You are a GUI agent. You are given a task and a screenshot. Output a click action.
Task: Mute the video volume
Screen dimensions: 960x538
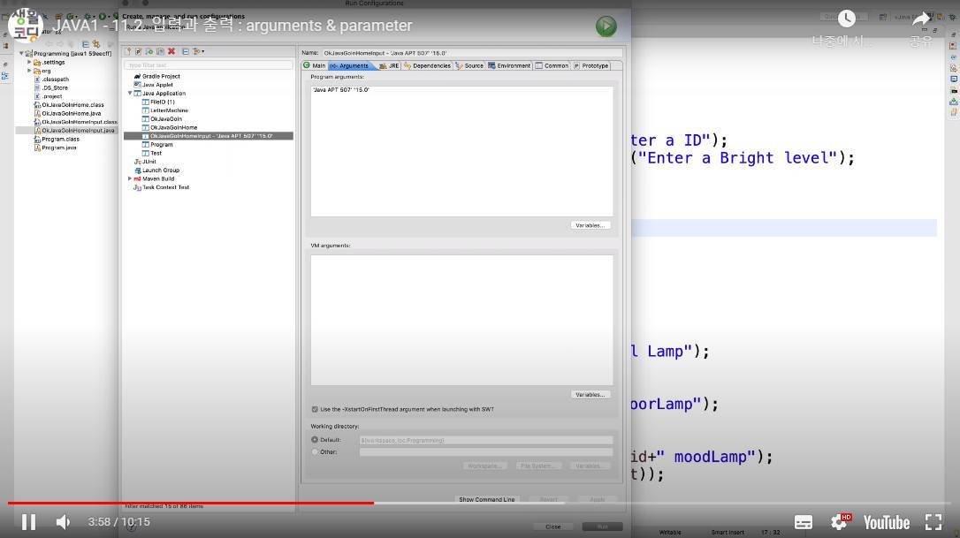(x=63, y=522)
